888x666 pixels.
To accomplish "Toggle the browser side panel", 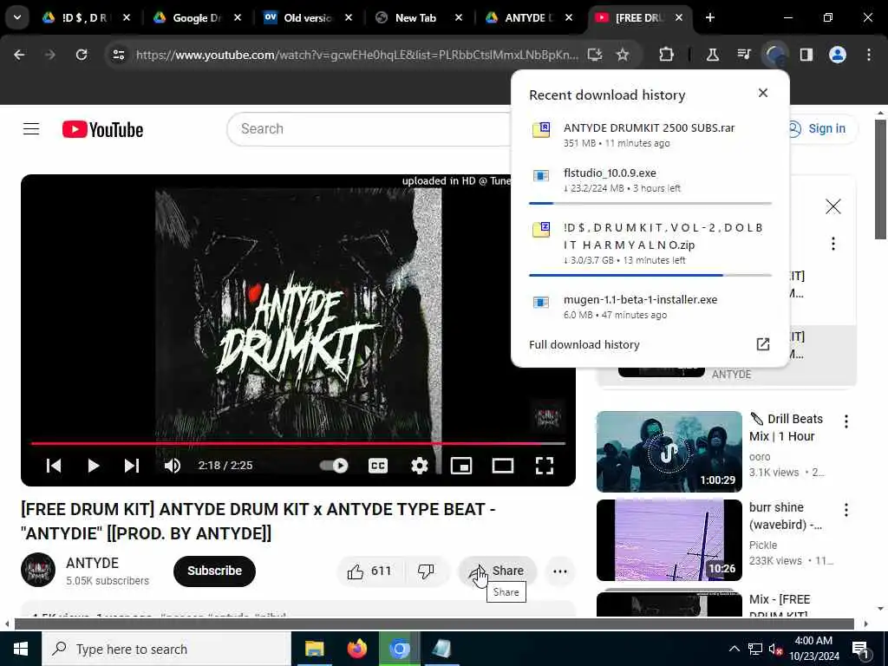I will [806, 55].
